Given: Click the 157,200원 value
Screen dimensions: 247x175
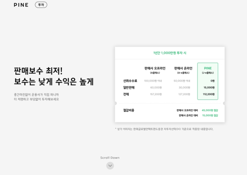Looking at the screenshot, I should (x=156, y=94).
